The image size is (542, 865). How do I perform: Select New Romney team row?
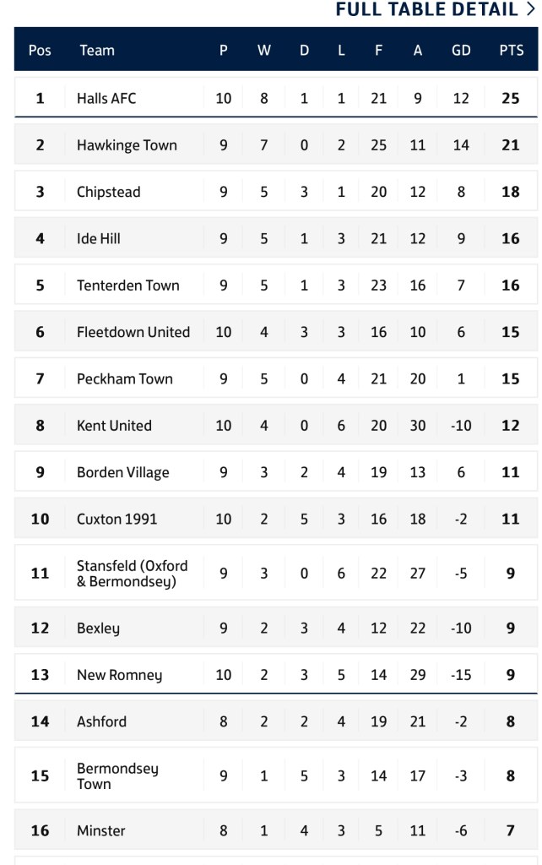coord(119,675)
